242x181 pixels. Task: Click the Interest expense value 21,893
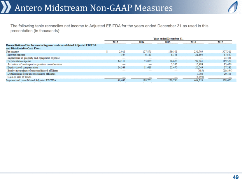(199, 55)
